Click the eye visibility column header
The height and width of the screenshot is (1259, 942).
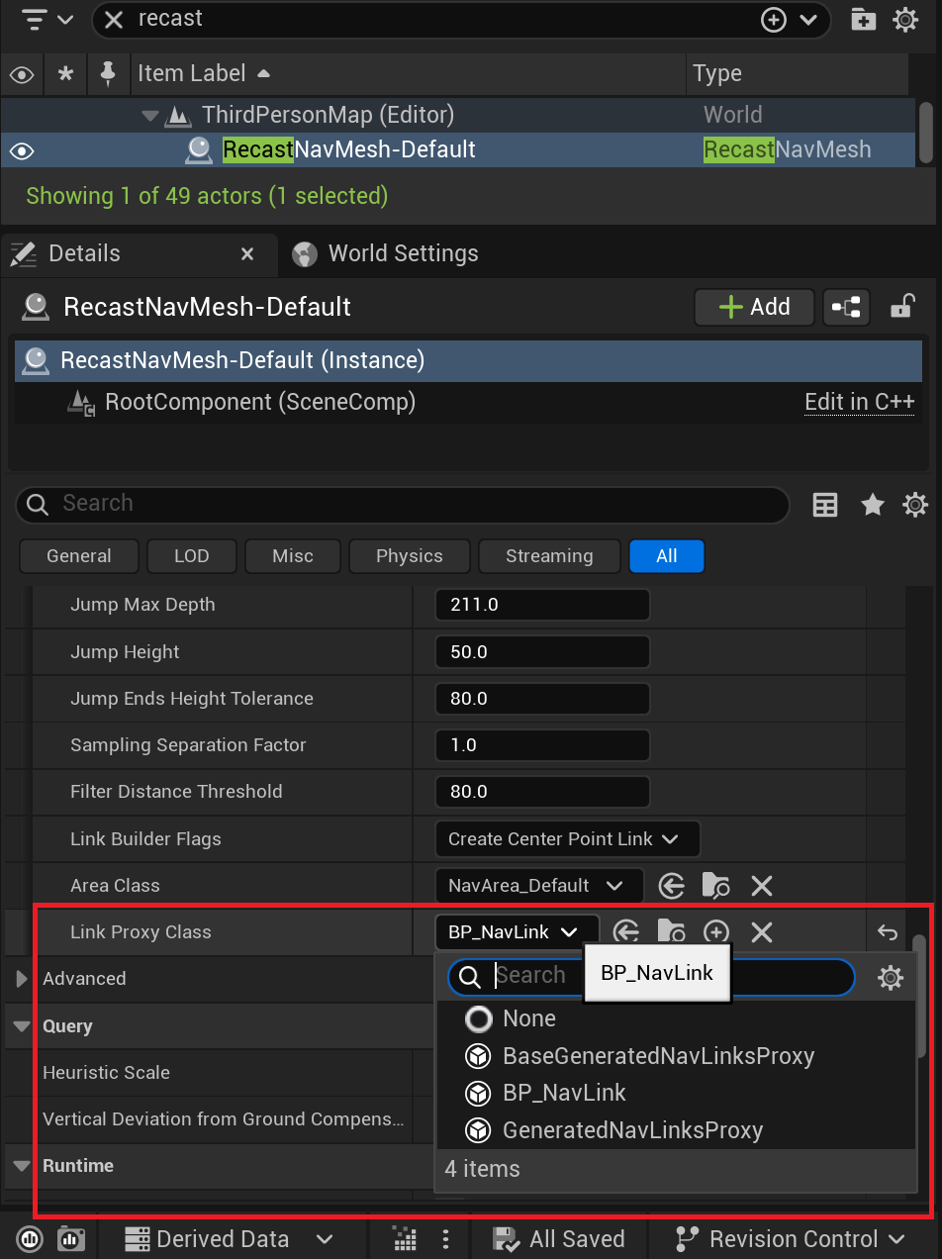tap(22, 74)
